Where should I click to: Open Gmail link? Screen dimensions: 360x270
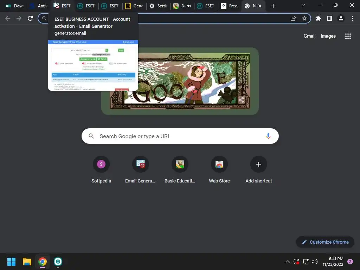click(x=309, y=36)
